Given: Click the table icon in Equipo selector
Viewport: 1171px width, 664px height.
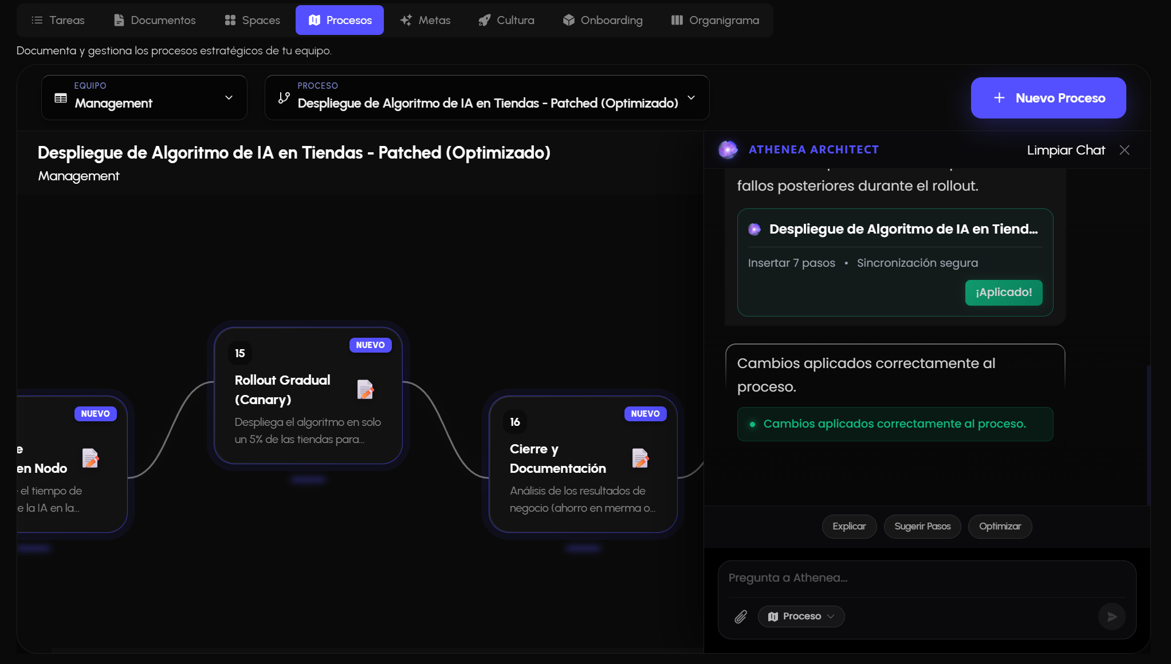Looking at the screenshot, I should pos(61,98).
